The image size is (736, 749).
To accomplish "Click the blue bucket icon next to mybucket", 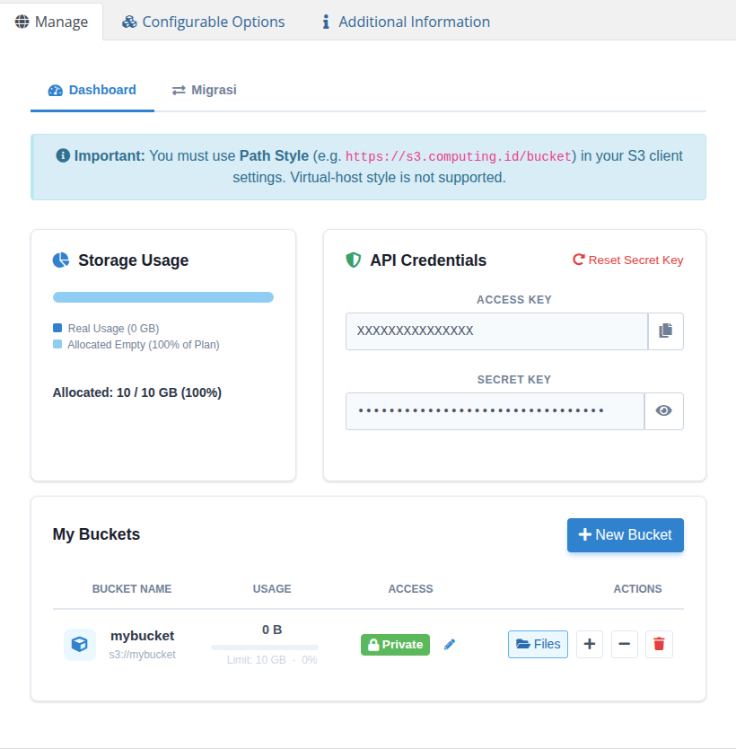I will [79, 644].
